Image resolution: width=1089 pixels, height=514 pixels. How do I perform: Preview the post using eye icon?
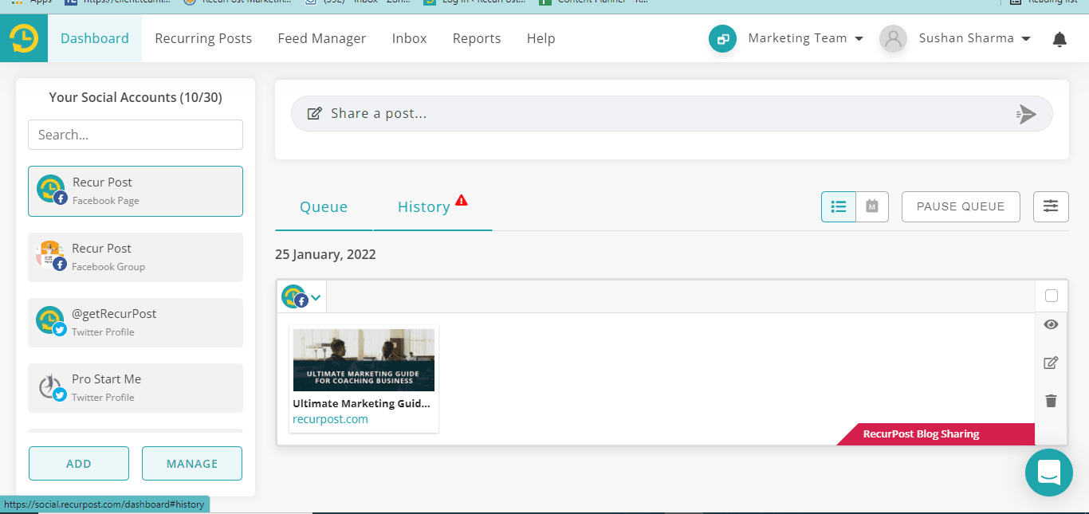pyautogui.click(x=1051, y=324)
